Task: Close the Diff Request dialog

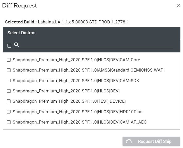Action: pyautogui.click(x=178, y=6)
